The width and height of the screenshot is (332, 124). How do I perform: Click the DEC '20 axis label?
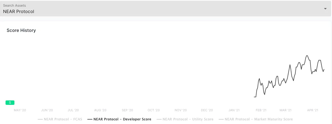[x=207, y=110]
